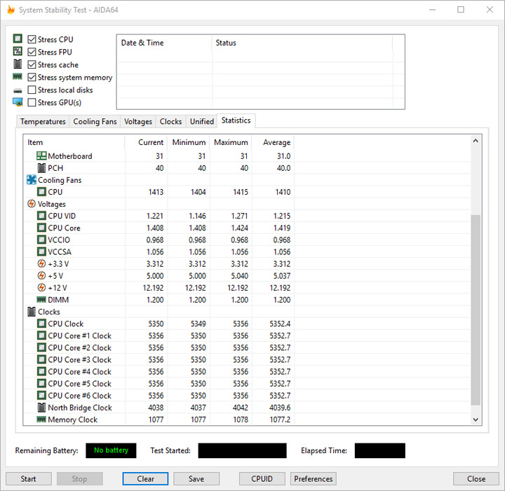Screen dimensions: 505x491
Task: Select the CPU Core #1 Clock row
Action: [248, 336]
